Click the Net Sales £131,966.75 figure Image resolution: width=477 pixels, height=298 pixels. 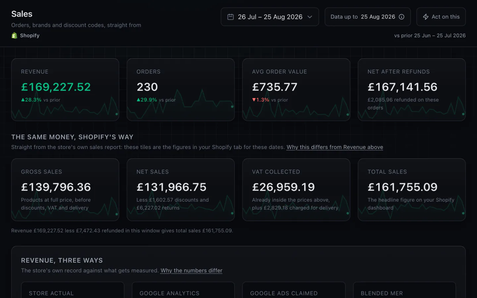click(172, 187)
